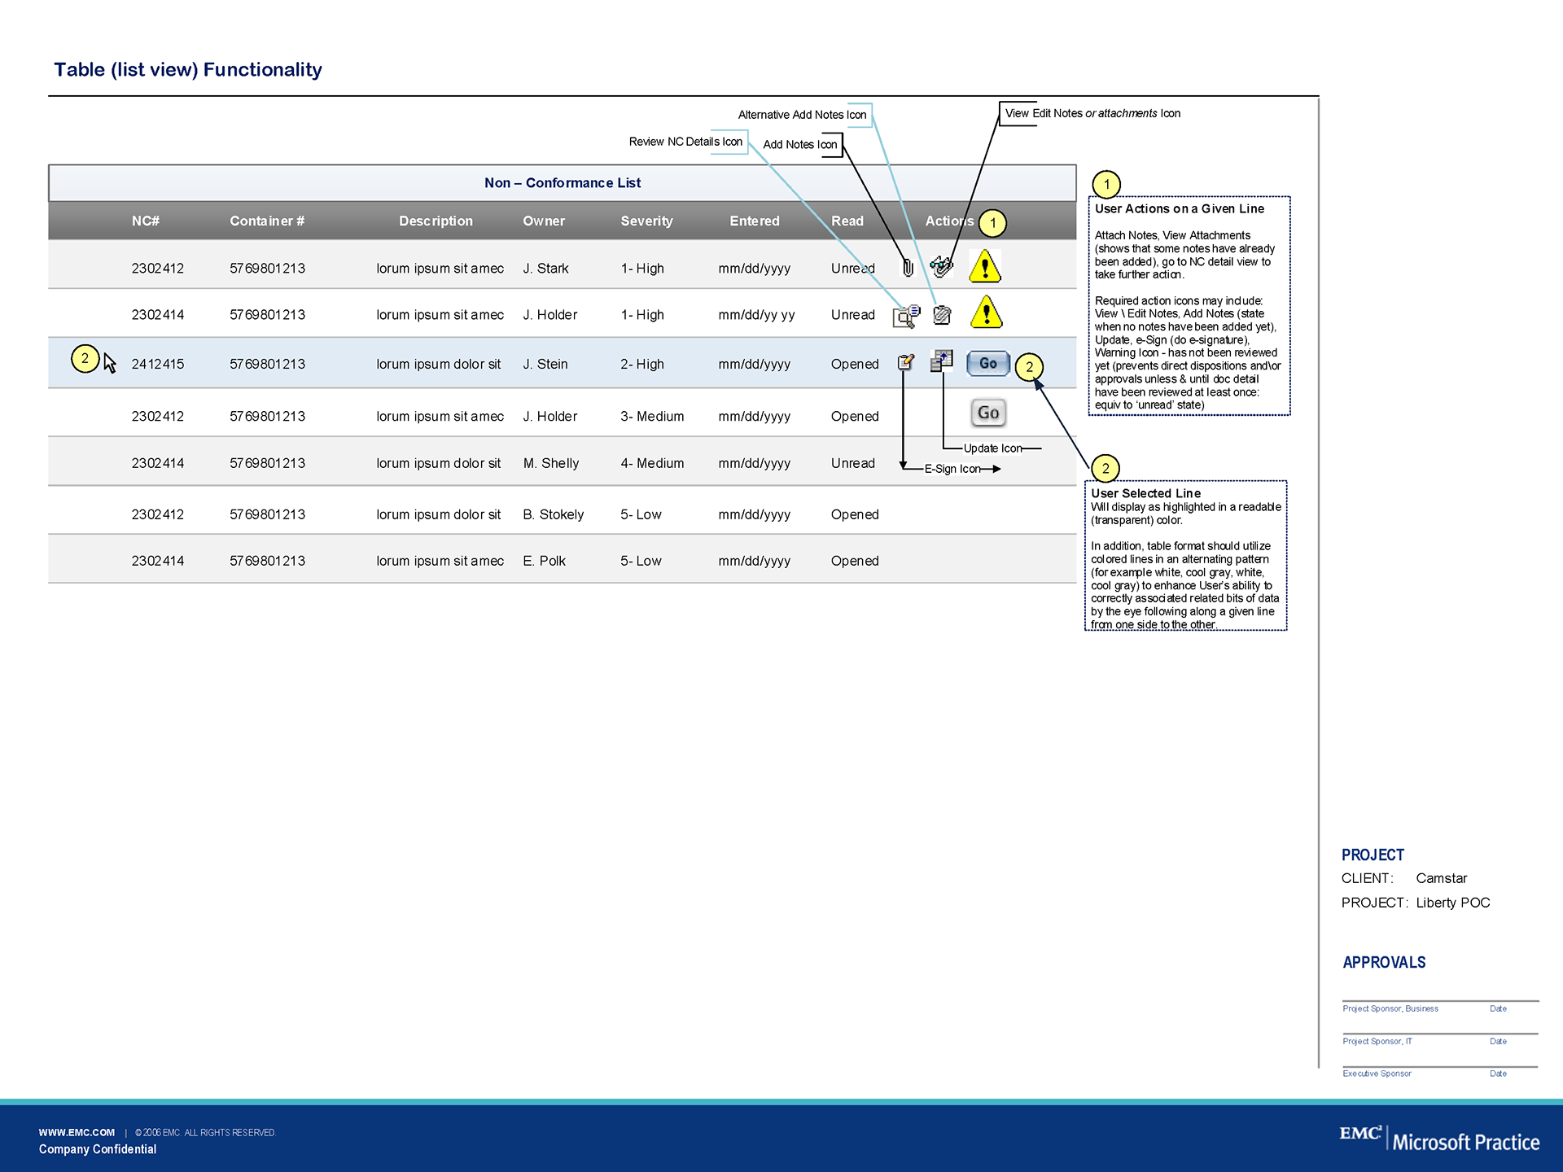
Task: Click the WWW.EMC.COM footer link
Action: pos(77,1132)
